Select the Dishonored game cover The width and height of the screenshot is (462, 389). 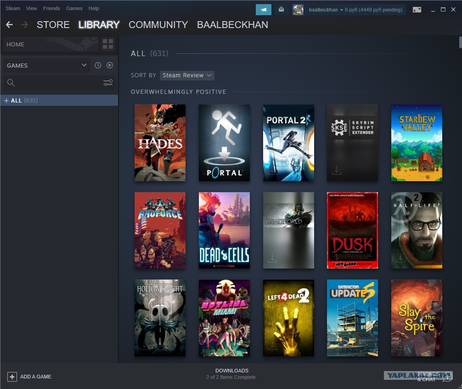point(288,230)
